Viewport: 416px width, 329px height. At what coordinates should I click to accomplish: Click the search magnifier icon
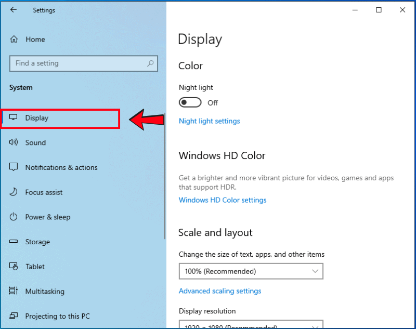click(150, 63)
